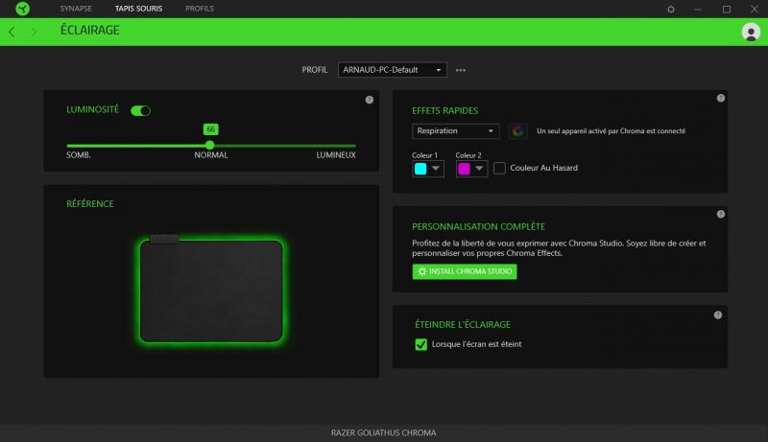Screen dimensions: 768x442
Task: Uncheck Lorsque l'écran est éteint
Action: pos(421,344)
